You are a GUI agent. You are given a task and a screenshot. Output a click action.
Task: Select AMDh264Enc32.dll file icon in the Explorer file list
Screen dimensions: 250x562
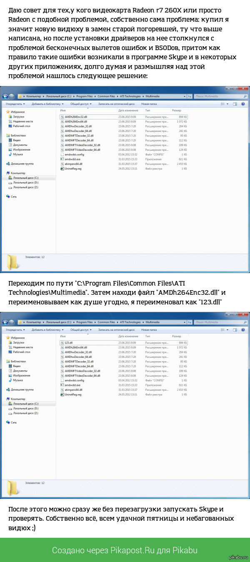pyautogui.click(x=62, y=116)
